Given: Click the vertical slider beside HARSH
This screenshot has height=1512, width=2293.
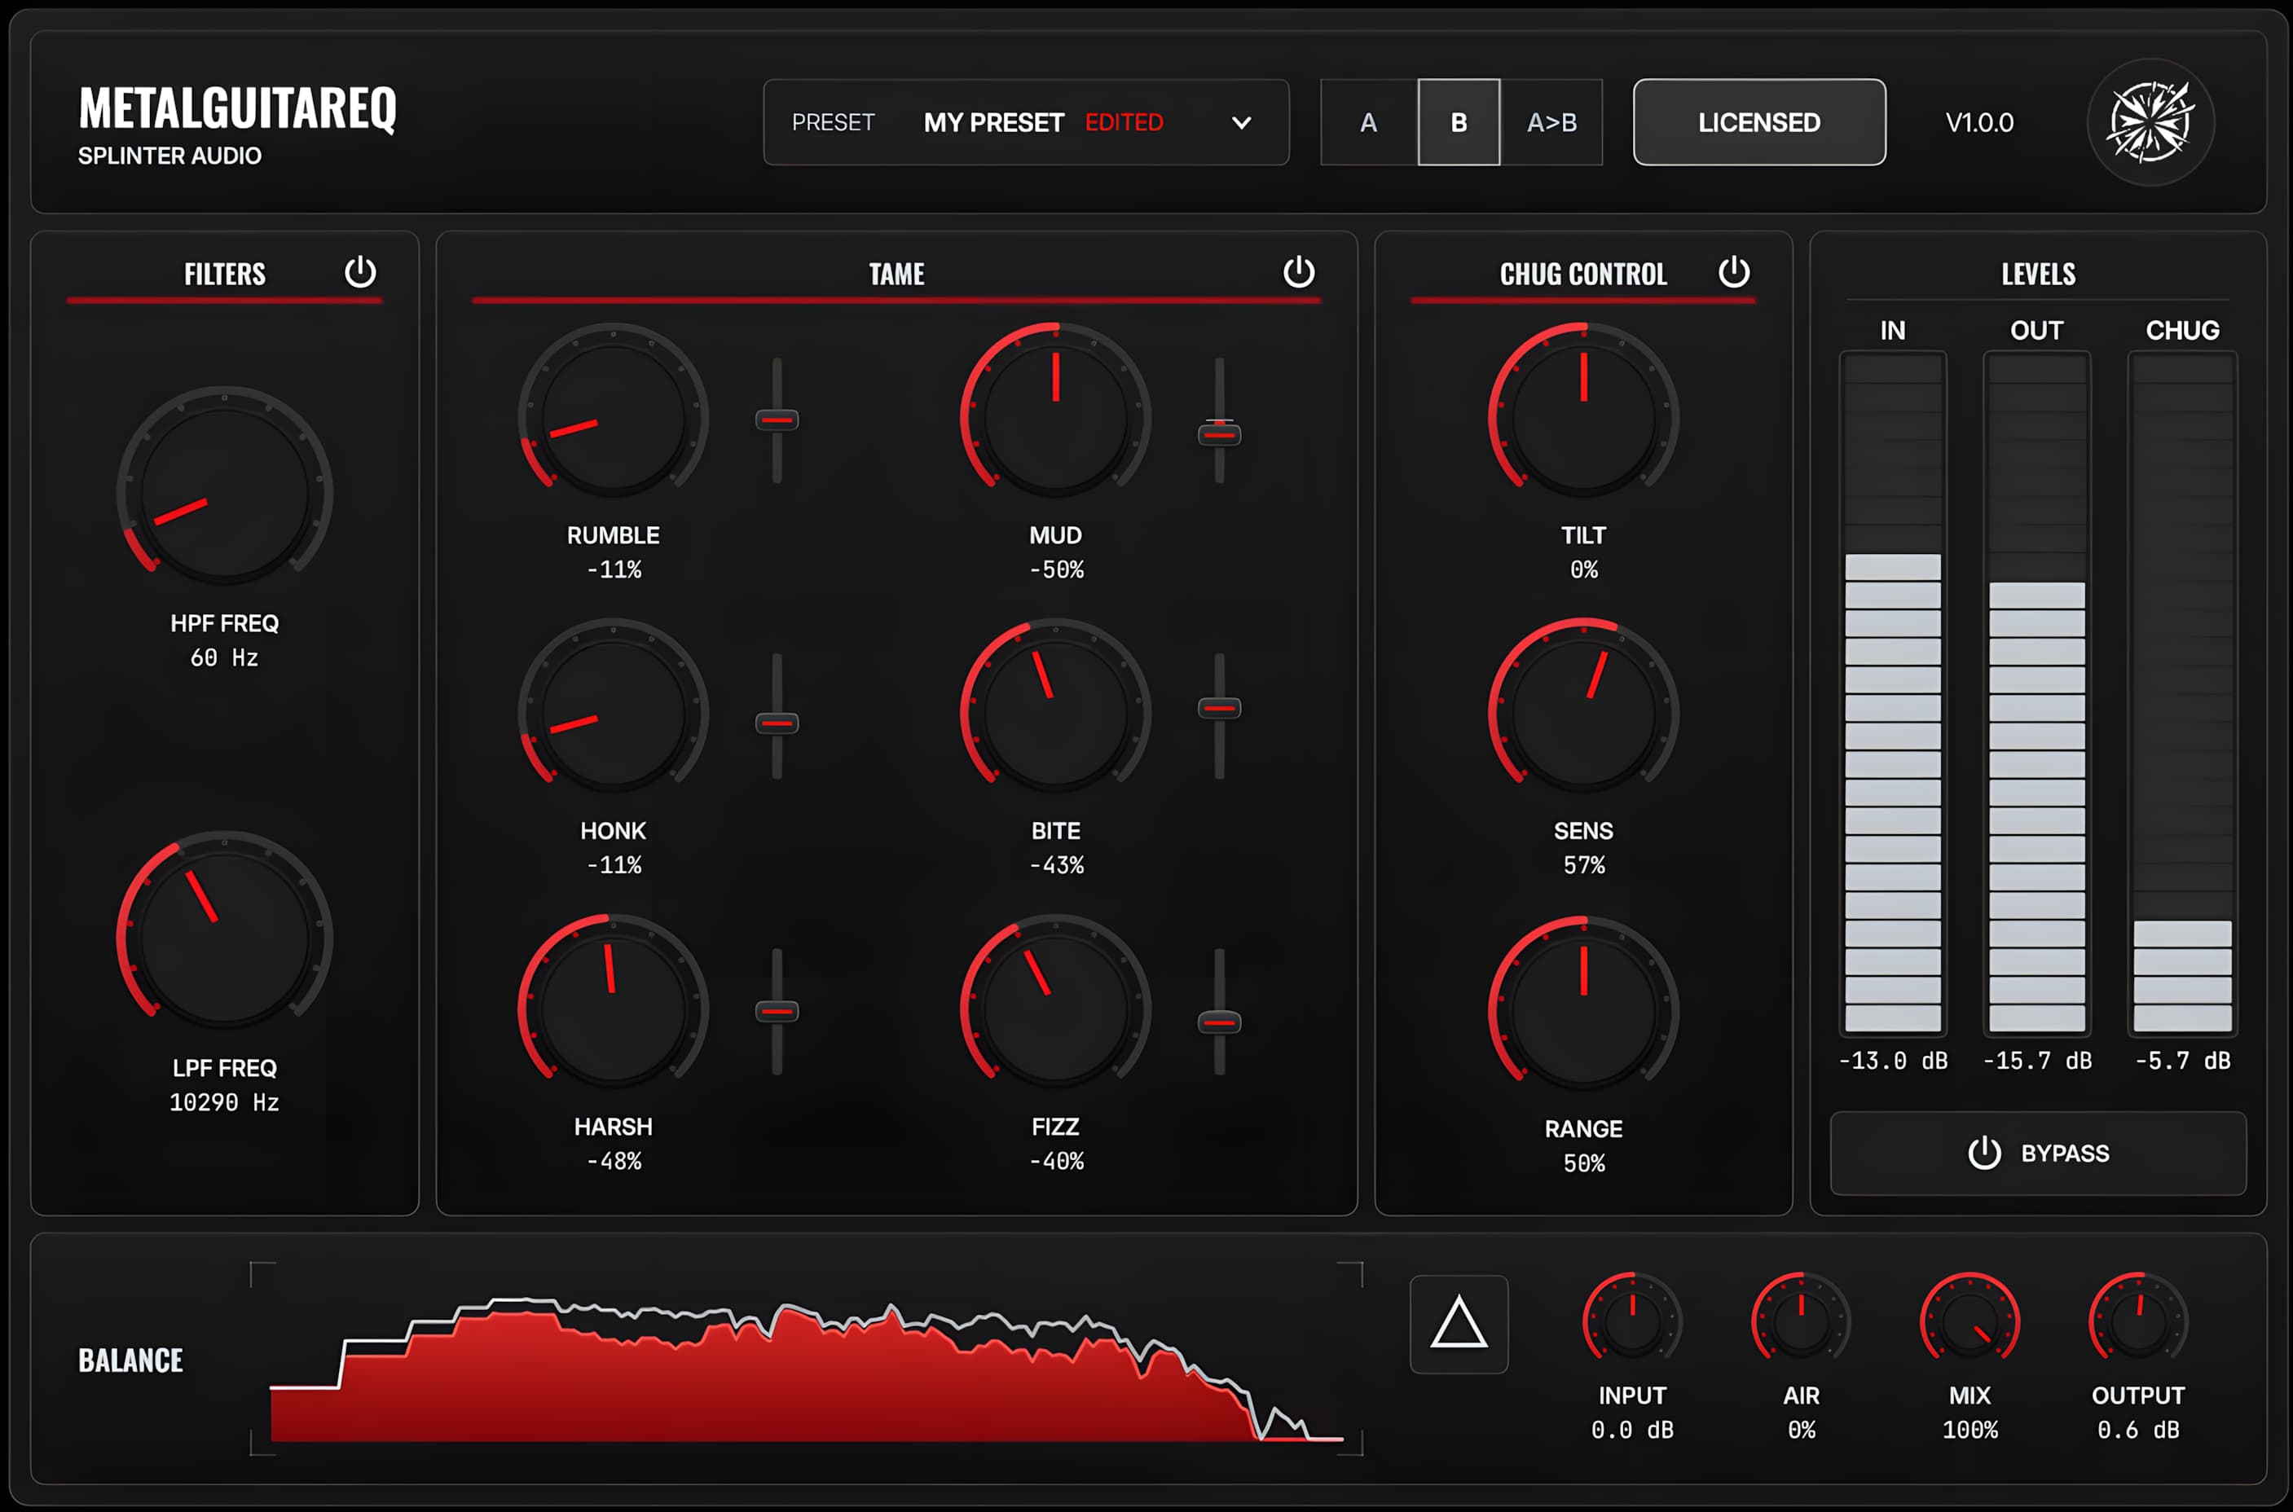Looking at the screenshot, I should tap(777, 1012).
